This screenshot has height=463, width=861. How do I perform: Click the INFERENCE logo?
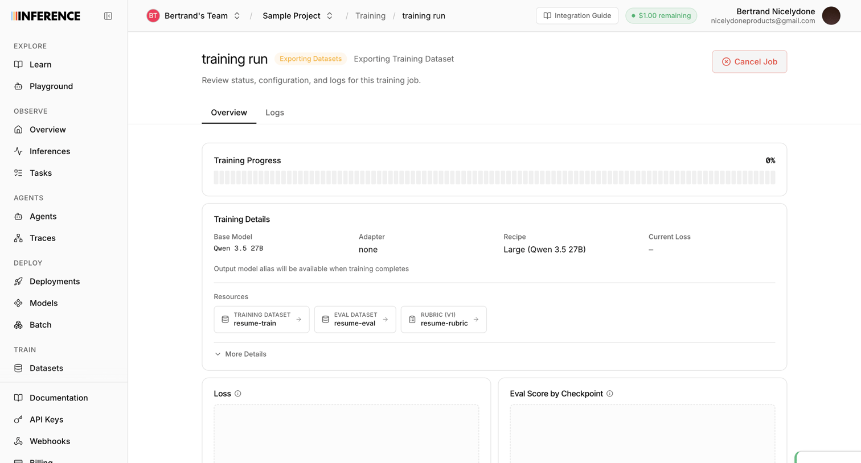point(46,16)
